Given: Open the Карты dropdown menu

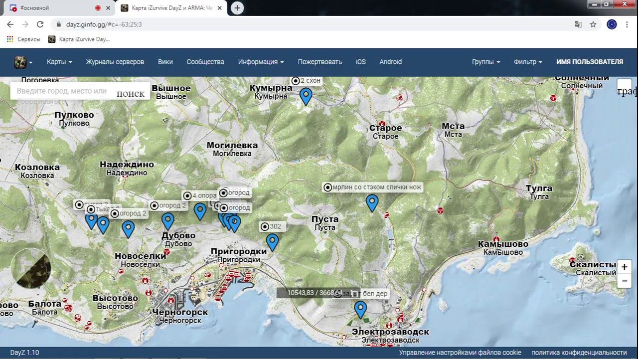Looking at the screenshot, I should click(59, 62).
